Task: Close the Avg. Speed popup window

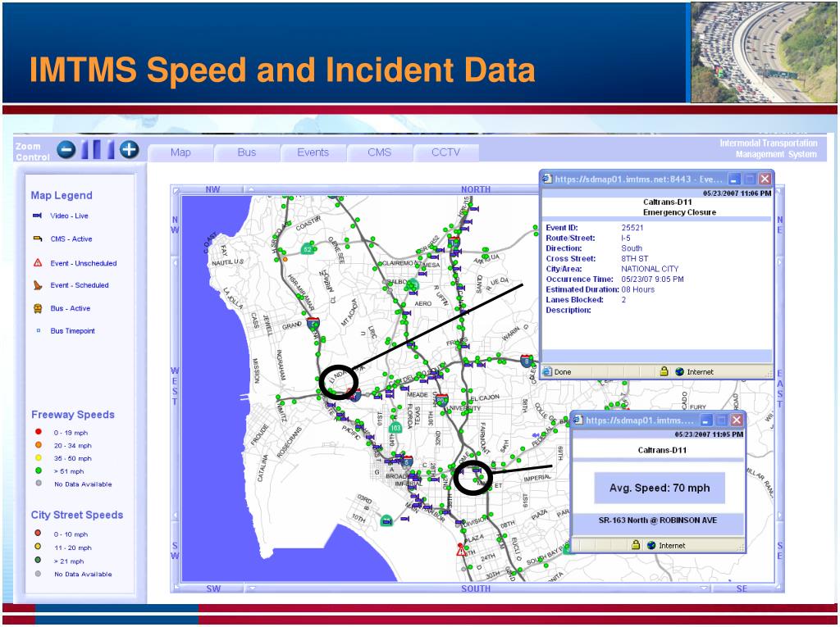Action: tap(737, 420)
